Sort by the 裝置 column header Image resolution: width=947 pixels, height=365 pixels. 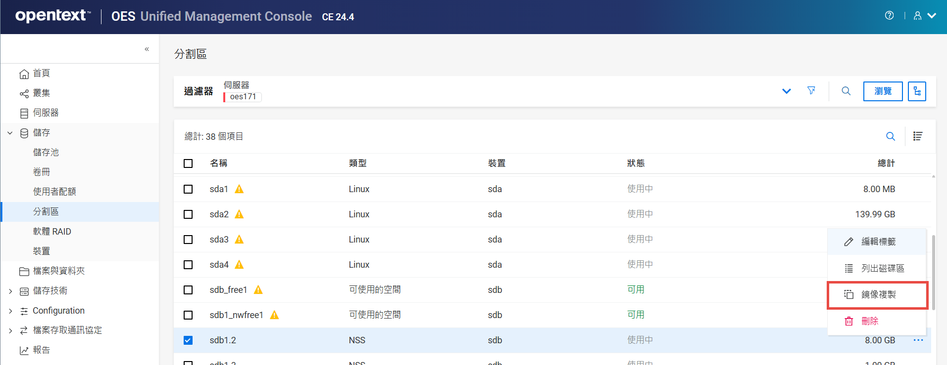tap(497, 163)
